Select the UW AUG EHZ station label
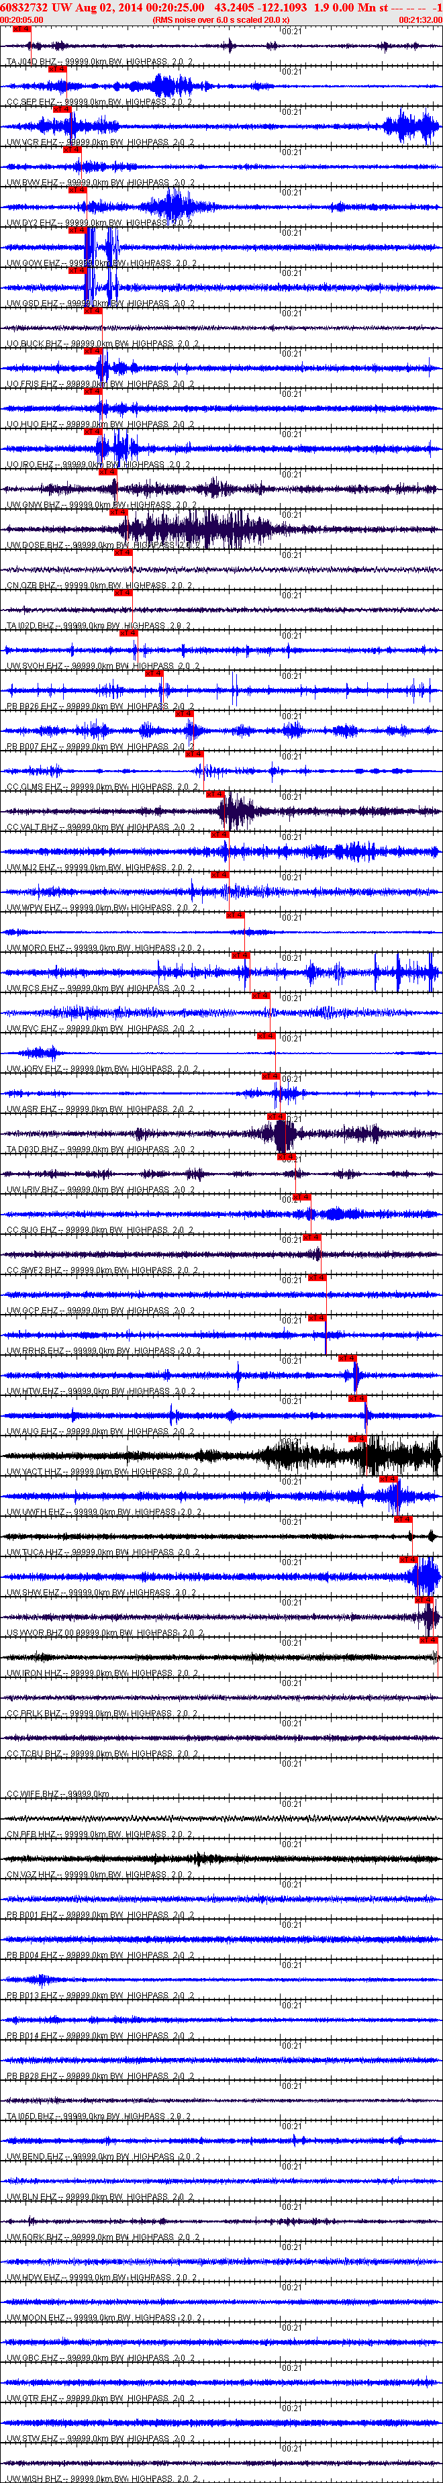The height and width of the screenshot is (2483, 443). tap(100, 1432)
